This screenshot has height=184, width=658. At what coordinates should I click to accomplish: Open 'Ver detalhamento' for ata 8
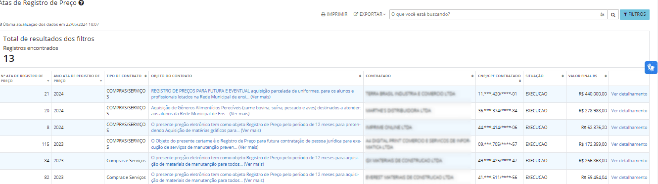(x=629, y=127)
